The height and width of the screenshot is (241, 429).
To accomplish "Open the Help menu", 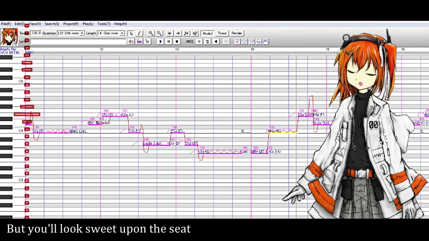I will point(121,24).
